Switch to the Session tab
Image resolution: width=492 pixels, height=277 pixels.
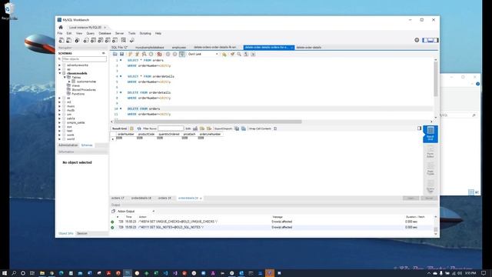pos(82,233)
